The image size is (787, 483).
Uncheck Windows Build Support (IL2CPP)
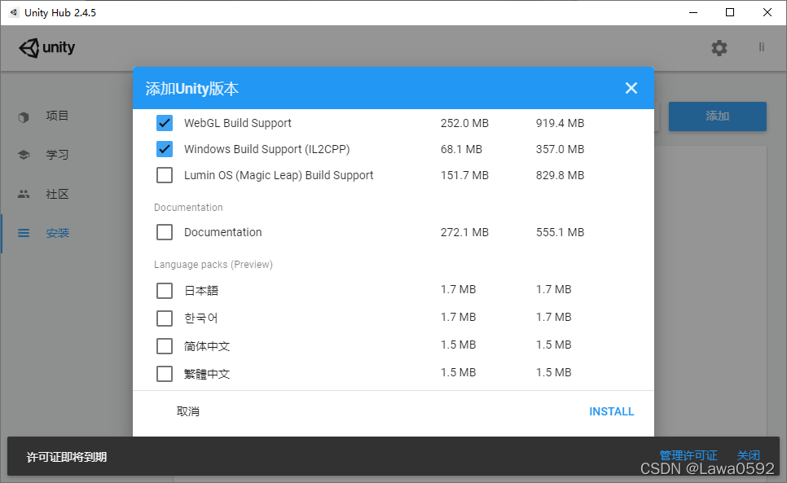(165, 149)
